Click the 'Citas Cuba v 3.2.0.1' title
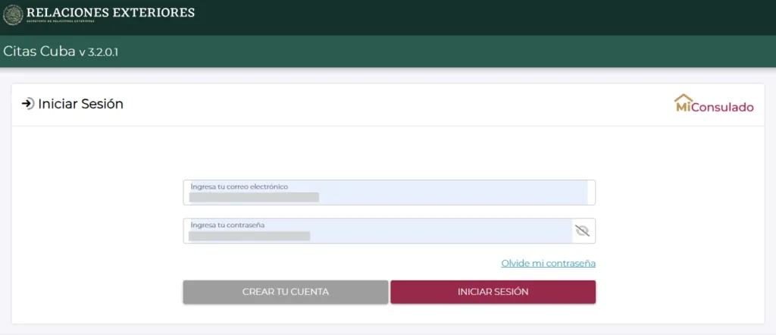This screenshot has width=776, height=335. pyautogui.click(x=61, y=52)
